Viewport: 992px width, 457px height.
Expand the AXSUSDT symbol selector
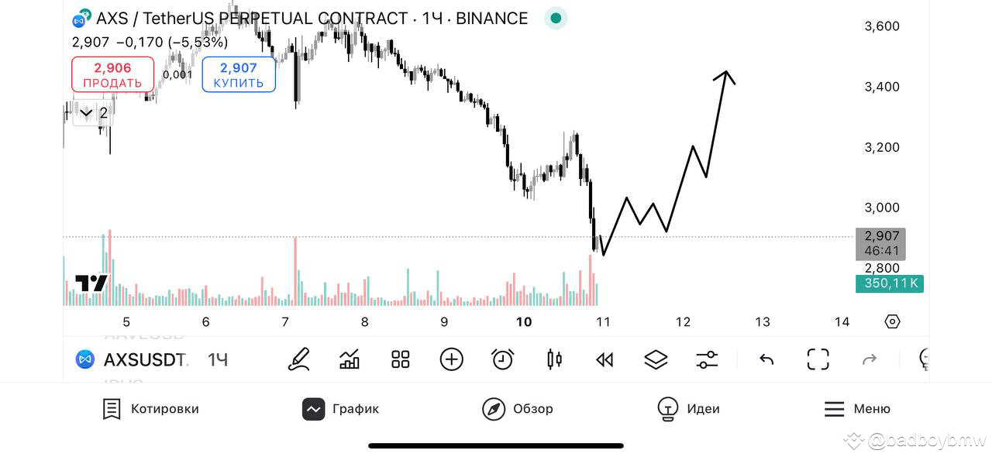pyautogui.click(x=143, y=359)
